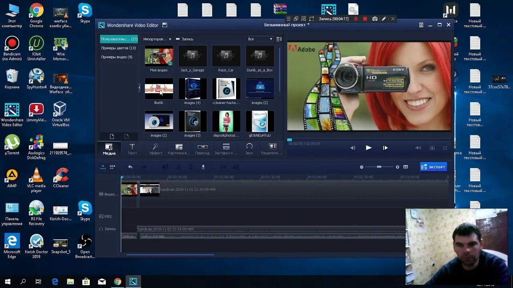Select the glObNEuHTuU thumbnail
The image size is (513, 288).
coord(260,121)
